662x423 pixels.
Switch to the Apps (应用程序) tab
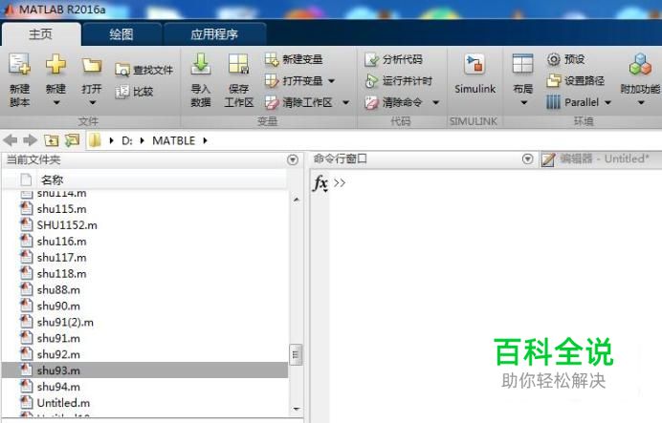(214, 34)
